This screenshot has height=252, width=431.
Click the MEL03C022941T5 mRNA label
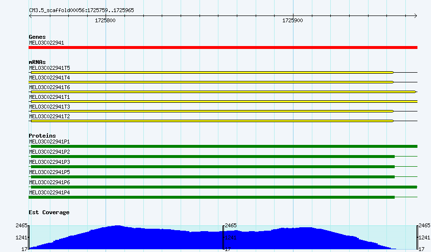tap(49, 68)
